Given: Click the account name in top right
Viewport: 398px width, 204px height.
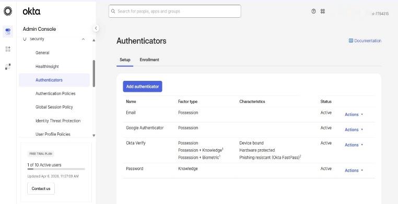Looking at the screenshot, I should 380,14.
